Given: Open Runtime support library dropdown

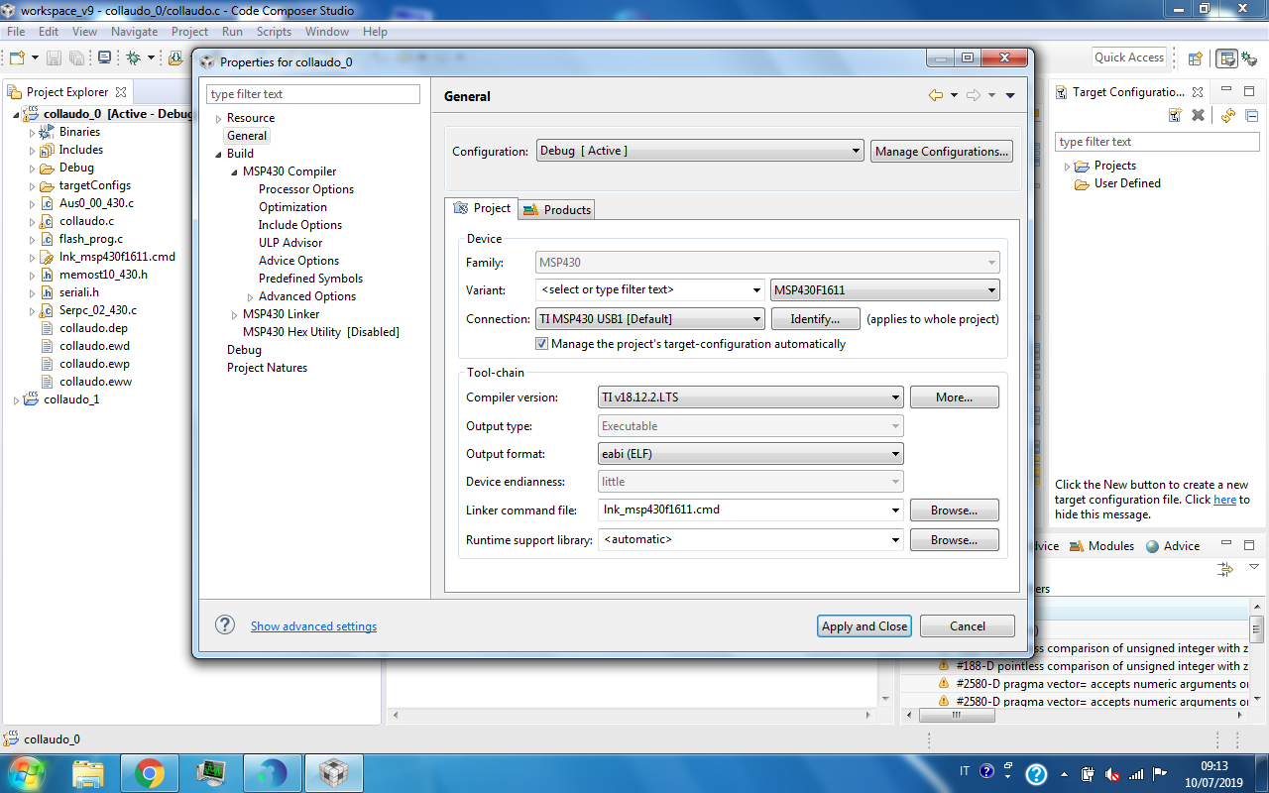Looking at the screenshot, I should click(750, 540).
